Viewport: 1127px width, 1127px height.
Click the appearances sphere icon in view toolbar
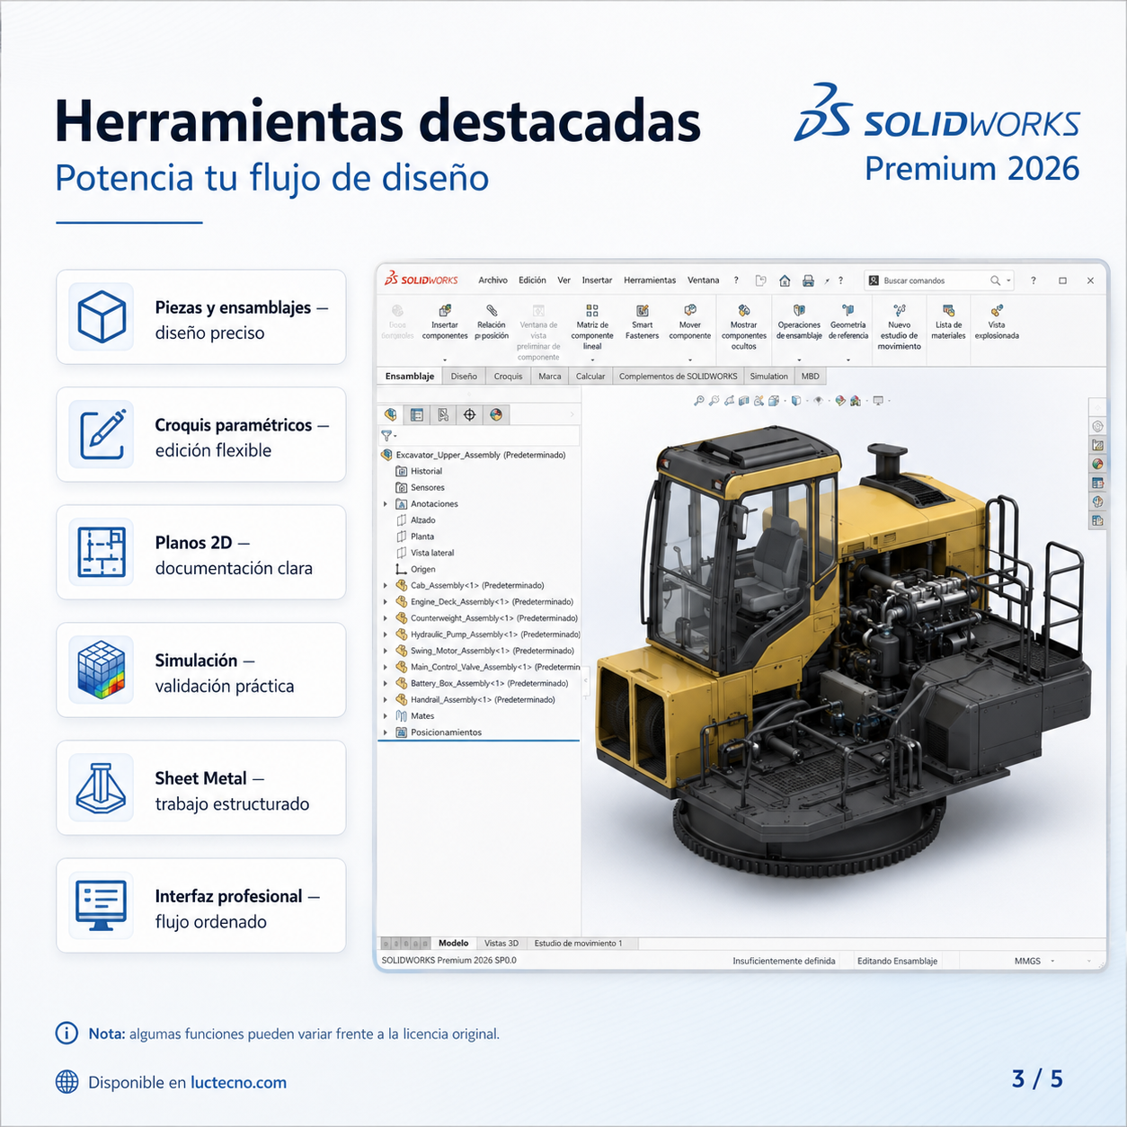click(839, 401)
